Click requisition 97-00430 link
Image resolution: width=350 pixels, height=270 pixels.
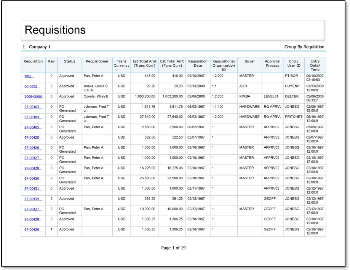pos(32,179)
